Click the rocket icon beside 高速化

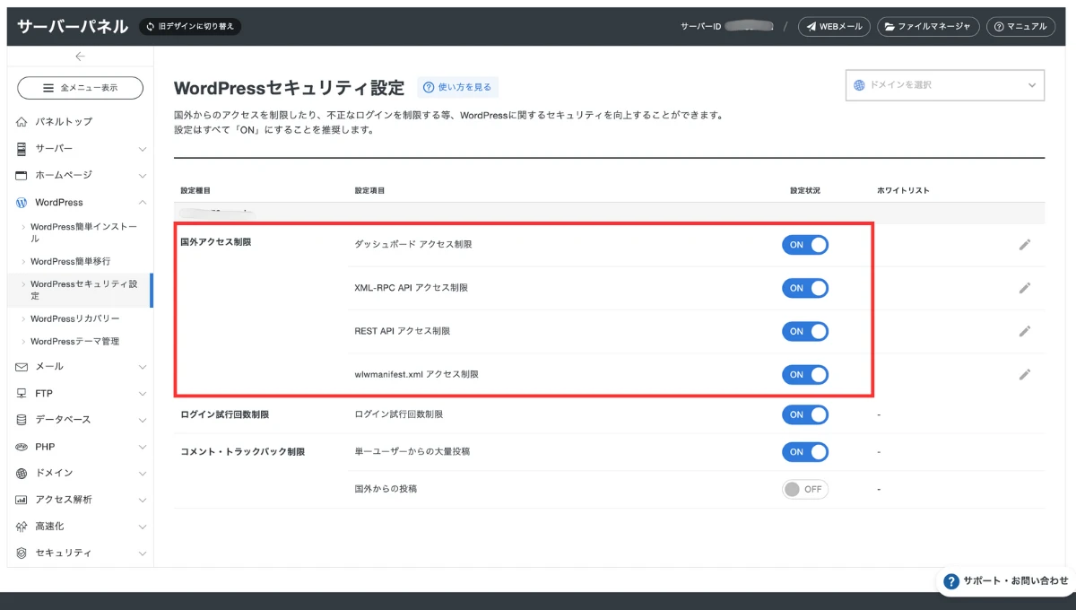coord(22,526)
